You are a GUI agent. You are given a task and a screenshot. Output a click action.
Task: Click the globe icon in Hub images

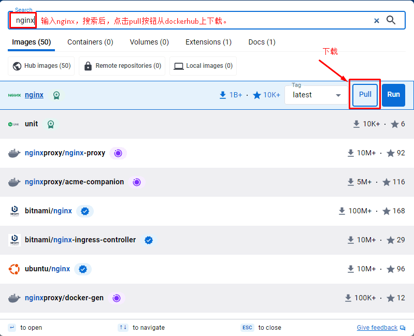[17, 66]
